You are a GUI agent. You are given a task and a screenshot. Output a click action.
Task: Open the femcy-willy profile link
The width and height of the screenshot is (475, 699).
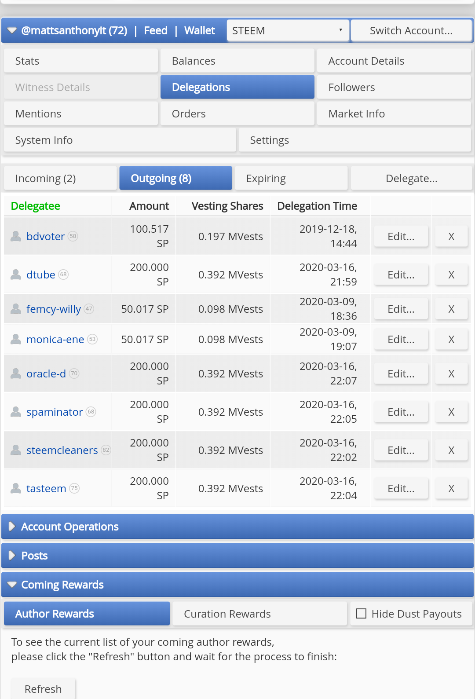(54, 309)
